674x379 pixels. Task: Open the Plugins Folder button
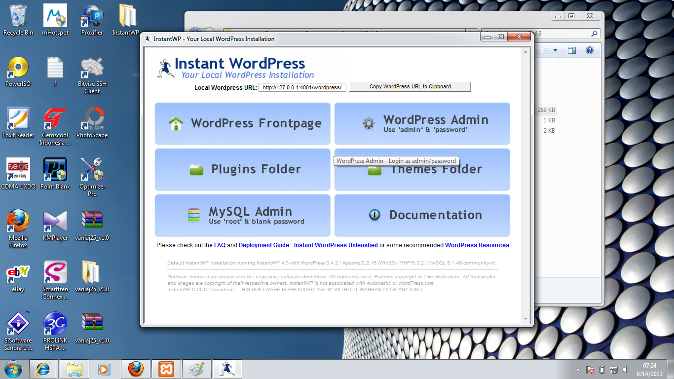(242, 169)
